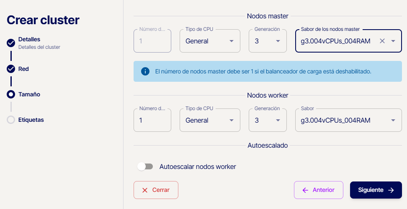
Task: Open master nodes Tipo de CPU dropdown
Action: click(x=210, y=41)
